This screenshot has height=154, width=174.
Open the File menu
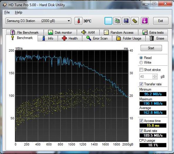pyautogui.click(x=7, y=12)
